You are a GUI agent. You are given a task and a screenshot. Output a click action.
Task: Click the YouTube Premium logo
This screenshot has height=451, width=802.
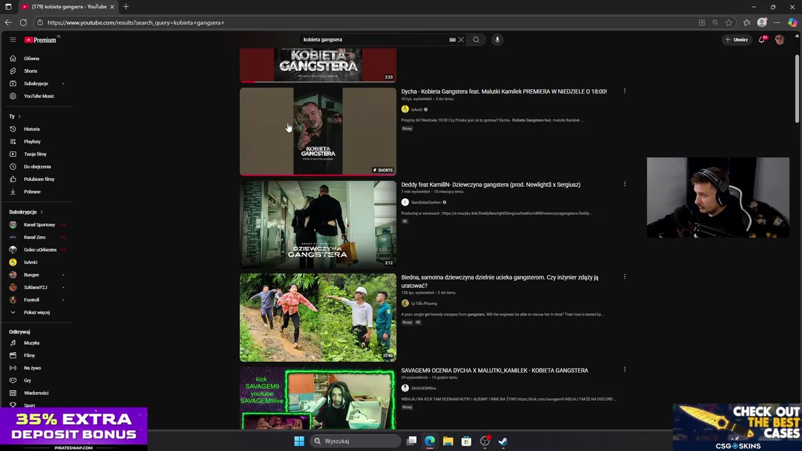coord(40,39)
